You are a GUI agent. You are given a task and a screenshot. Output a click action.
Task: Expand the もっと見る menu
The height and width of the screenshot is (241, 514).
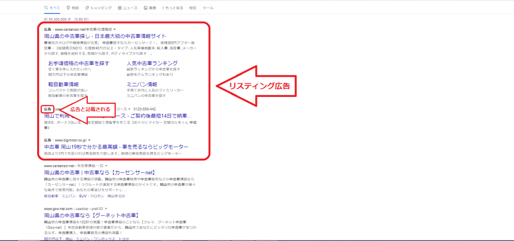coord(173,8)
